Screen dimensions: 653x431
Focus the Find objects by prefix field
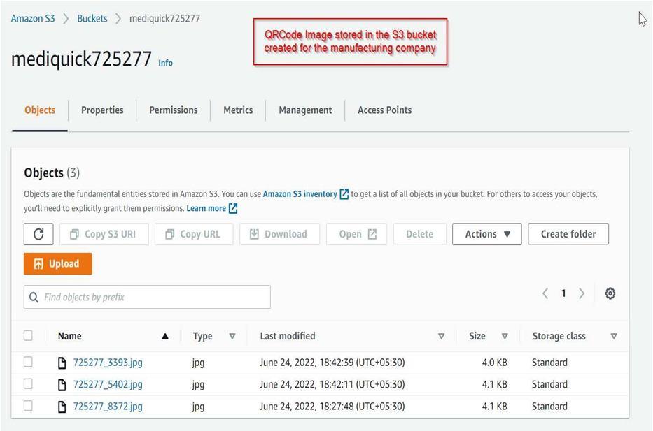click(147, 297)
